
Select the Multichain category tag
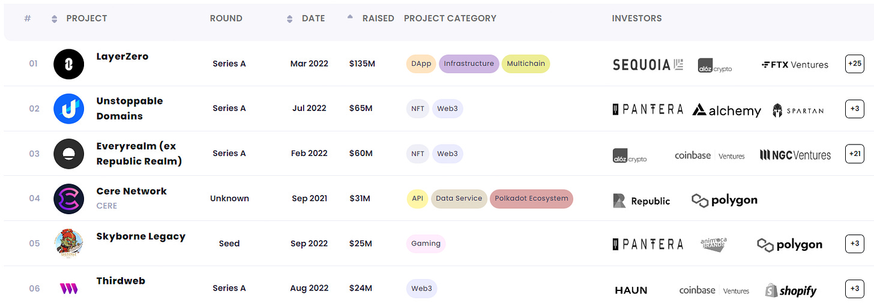pos(526,64)
